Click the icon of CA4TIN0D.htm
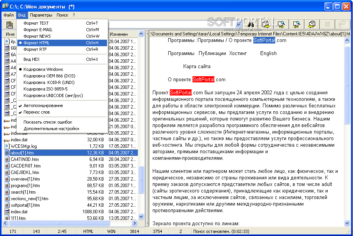 (x=7, y=159)
